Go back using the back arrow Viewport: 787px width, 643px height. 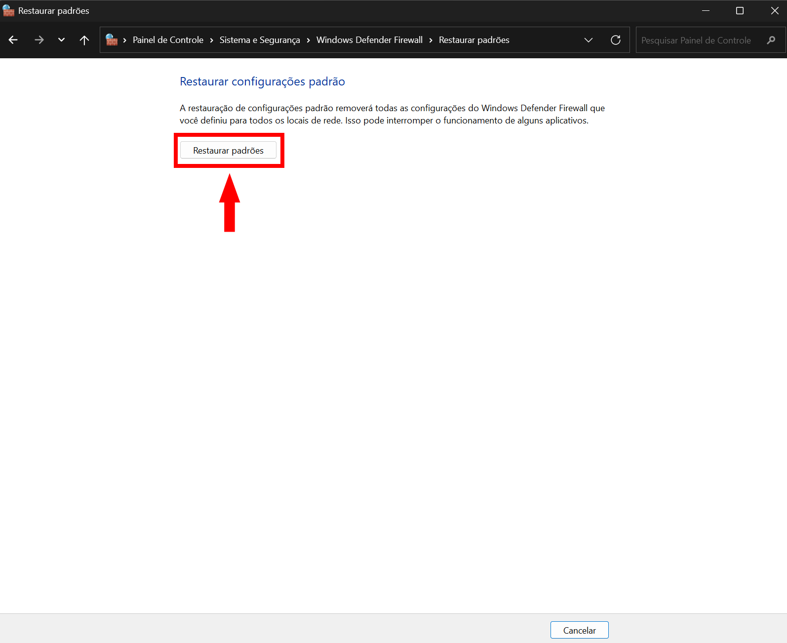13,40
